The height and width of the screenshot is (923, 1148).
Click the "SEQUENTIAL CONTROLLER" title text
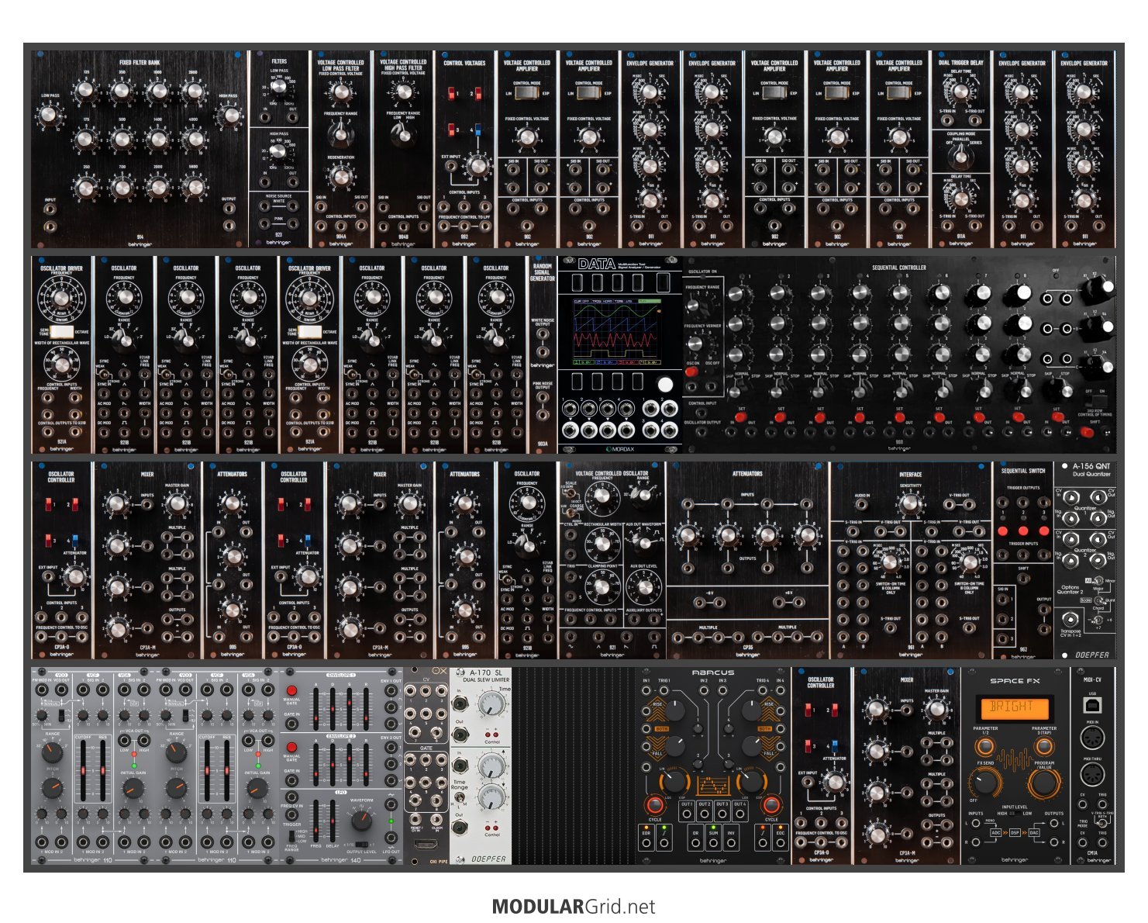pos(899,268)
